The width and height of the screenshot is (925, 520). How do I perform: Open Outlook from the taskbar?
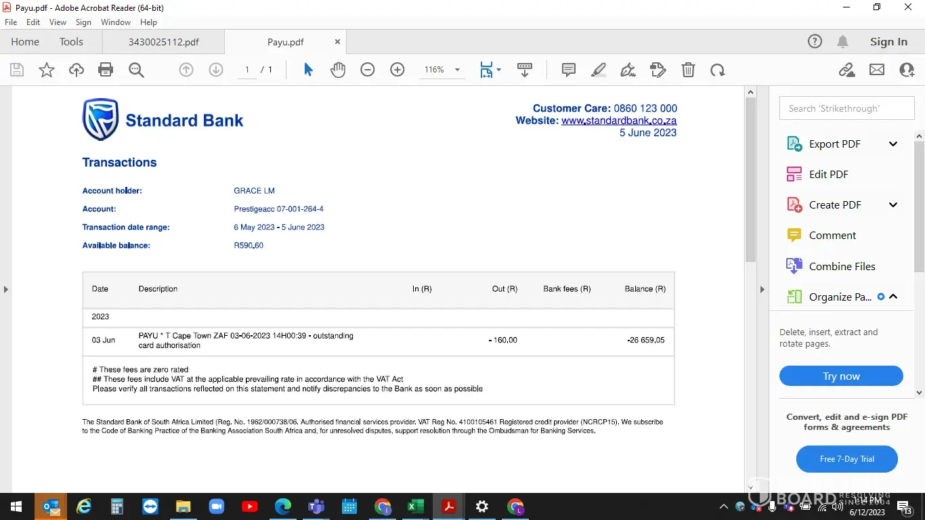point(51,506)
